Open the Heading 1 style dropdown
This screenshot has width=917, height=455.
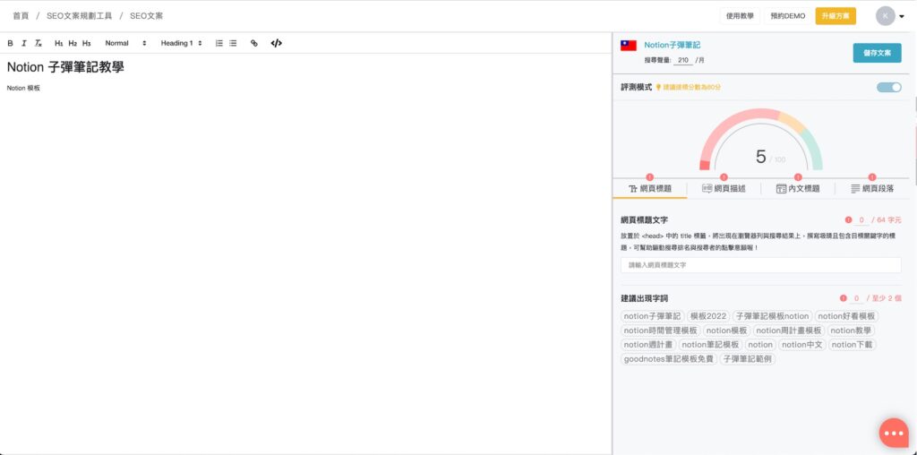(x=181, y=43)
